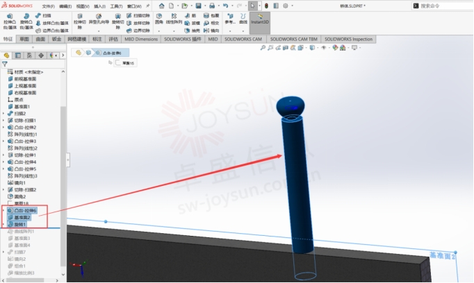Switch to the 草图 sketch tab
The height and width of the screenshot is (283, 474).
pos(24,39)
